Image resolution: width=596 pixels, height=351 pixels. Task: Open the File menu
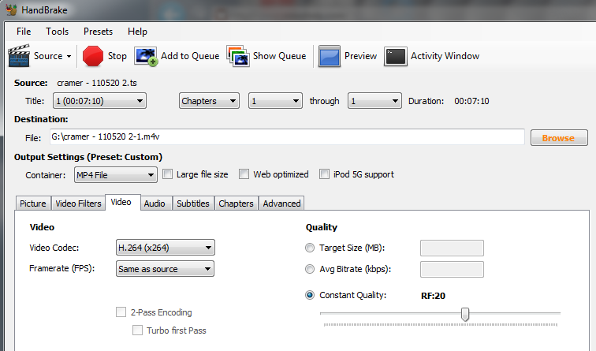tap(24, 32)
